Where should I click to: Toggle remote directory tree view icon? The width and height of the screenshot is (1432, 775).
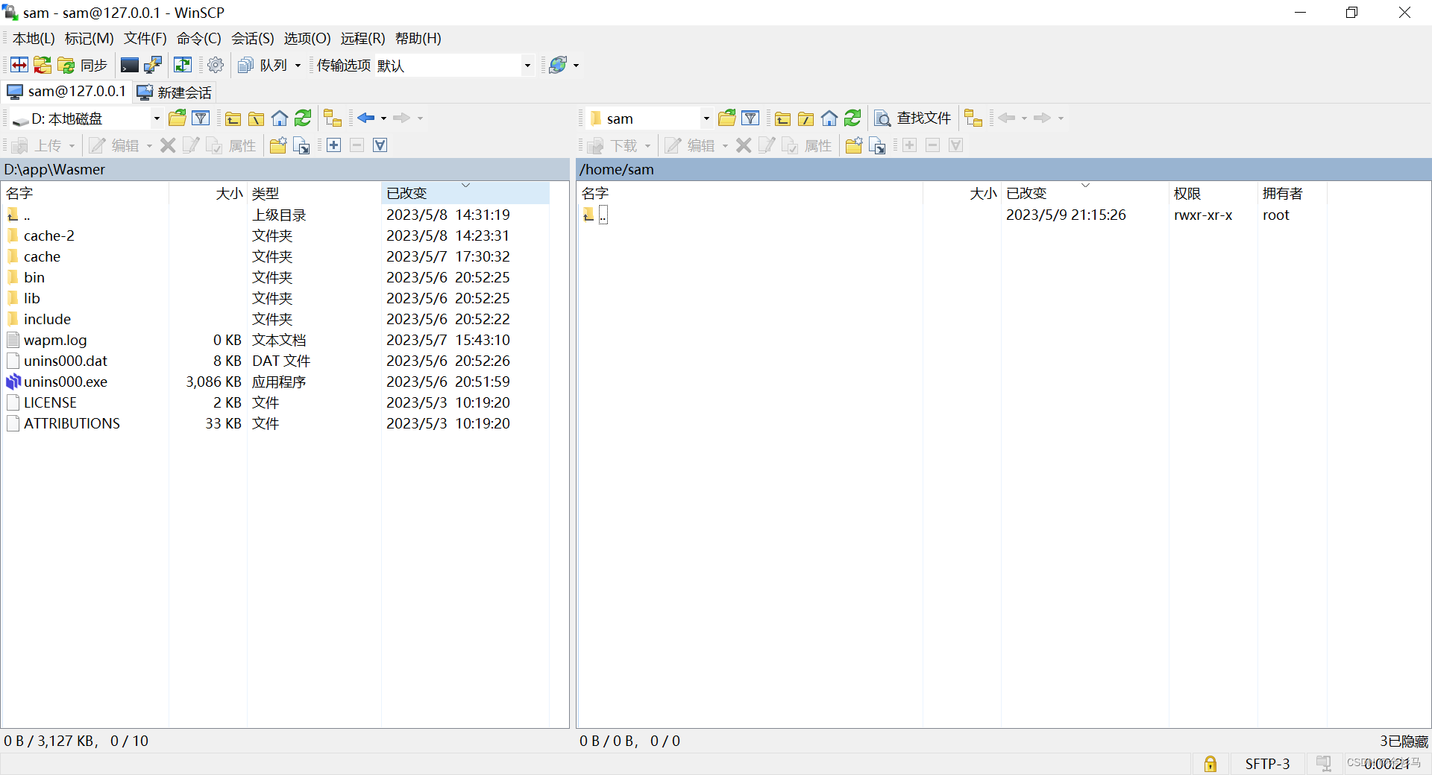[973, 118]
